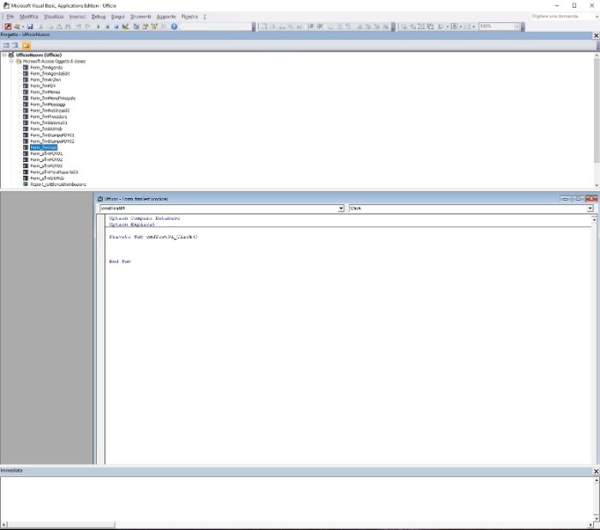
Task: Close the Immediata window pane
Action: (596, 472)
